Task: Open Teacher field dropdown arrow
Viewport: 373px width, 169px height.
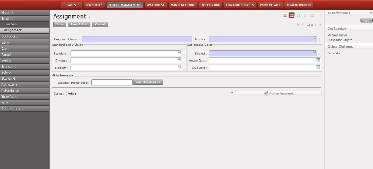Action: click(x=319, y=39)
